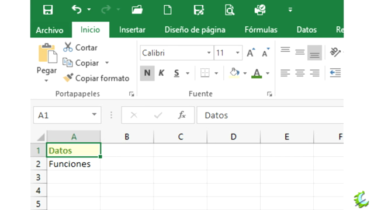This screenshot has height=210, width=374.
Task: Expand the Copiar dropdown arrow
Action: 107,63
